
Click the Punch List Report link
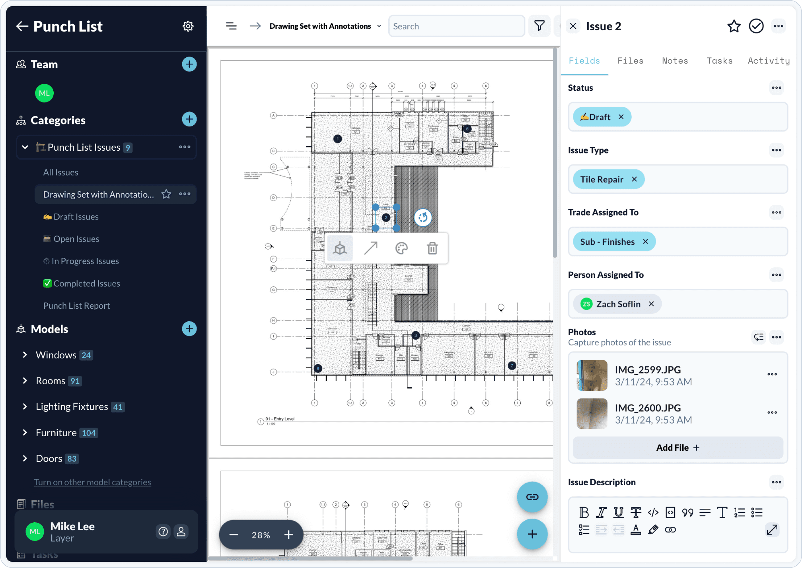click(76, 305)
